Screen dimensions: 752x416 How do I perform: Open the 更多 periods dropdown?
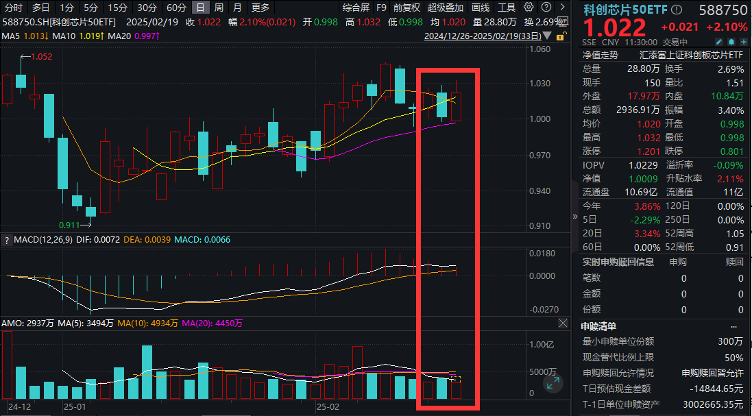coord(260,8)
